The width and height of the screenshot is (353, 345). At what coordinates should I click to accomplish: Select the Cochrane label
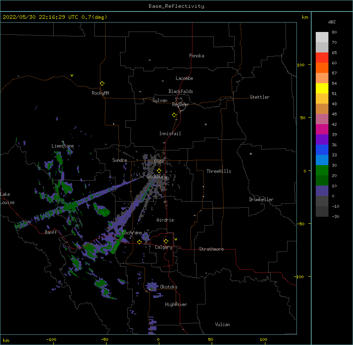click(x=132, y=233)
